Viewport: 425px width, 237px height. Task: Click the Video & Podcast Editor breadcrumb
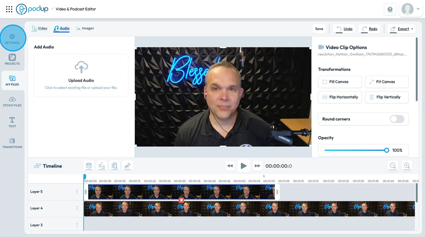76,9
